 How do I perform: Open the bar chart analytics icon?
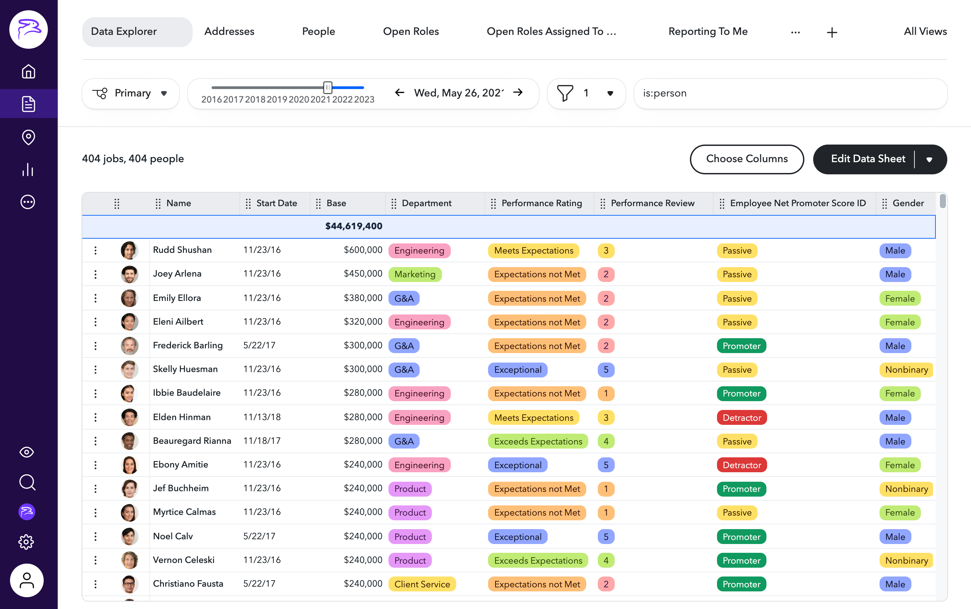(28, 170)
